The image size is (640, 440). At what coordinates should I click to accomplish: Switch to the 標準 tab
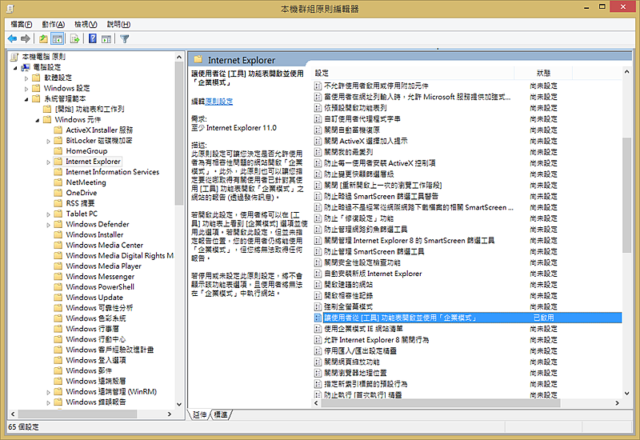click(x=221, y=414)
